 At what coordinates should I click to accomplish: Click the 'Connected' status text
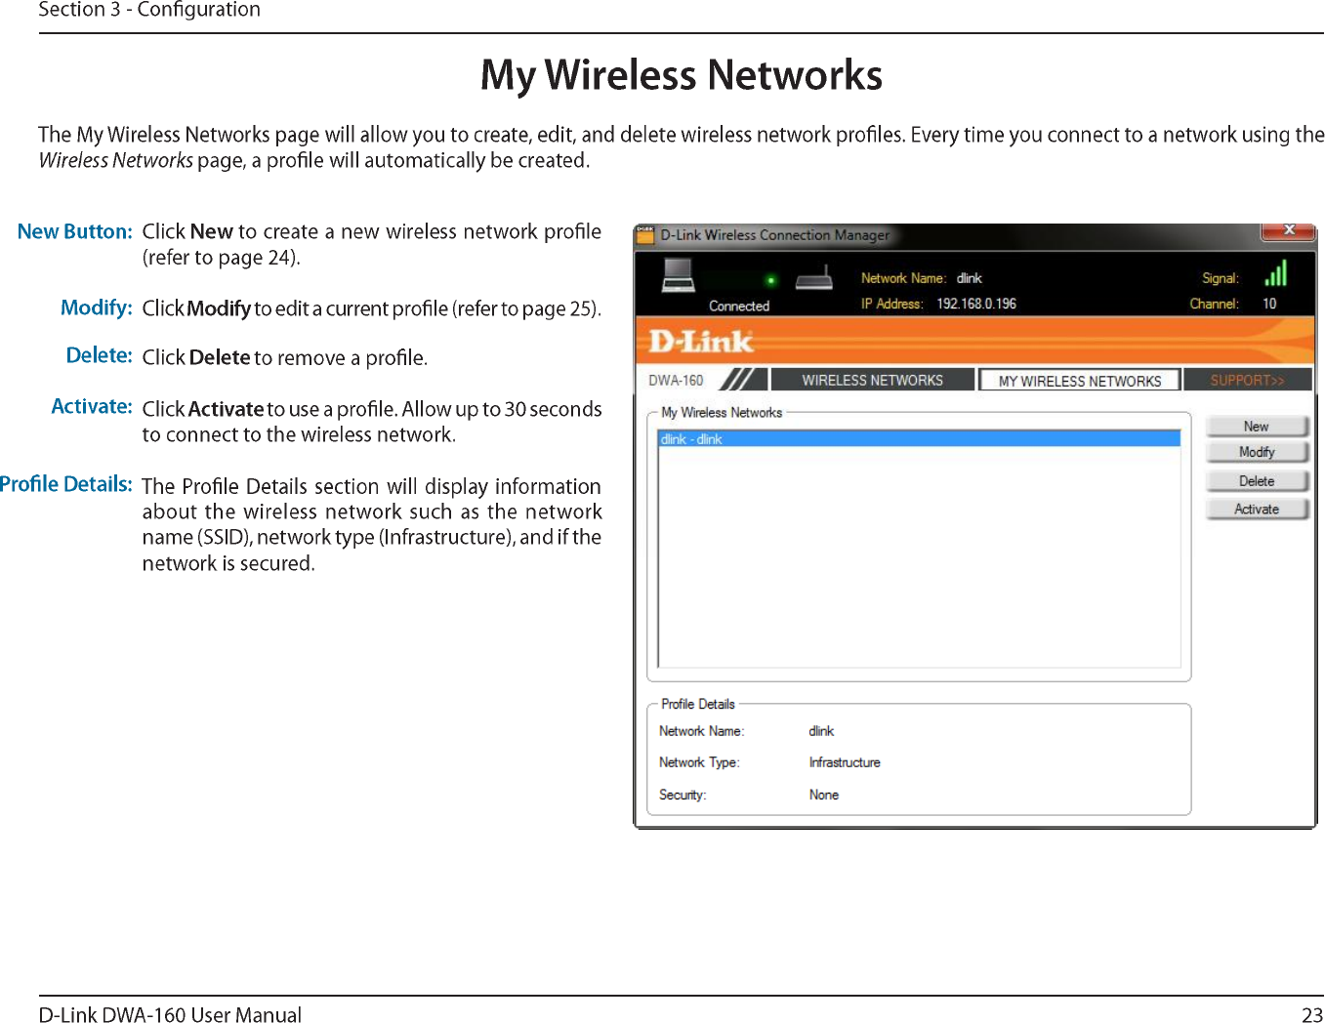[x=739, y=307]
